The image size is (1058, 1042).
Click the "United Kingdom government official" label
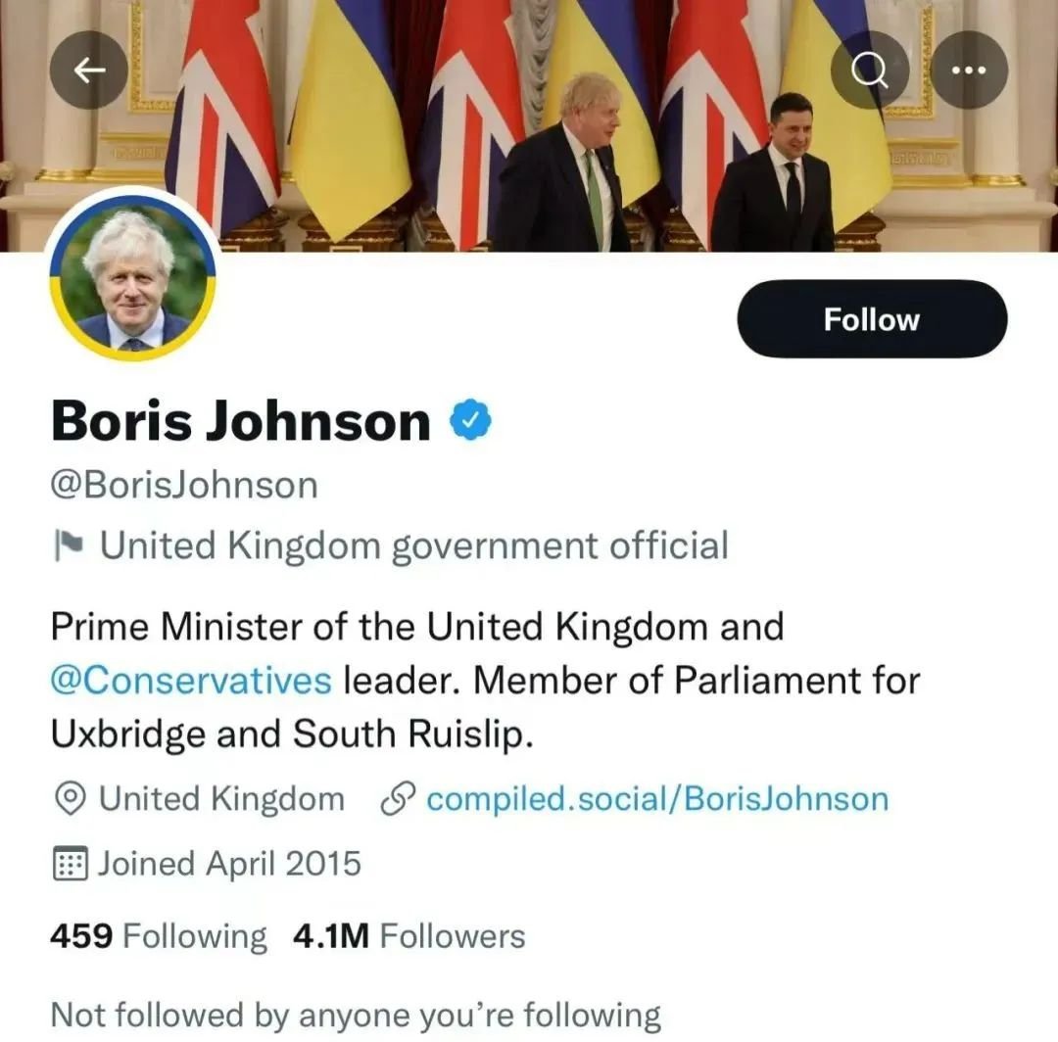coord(414,545)
